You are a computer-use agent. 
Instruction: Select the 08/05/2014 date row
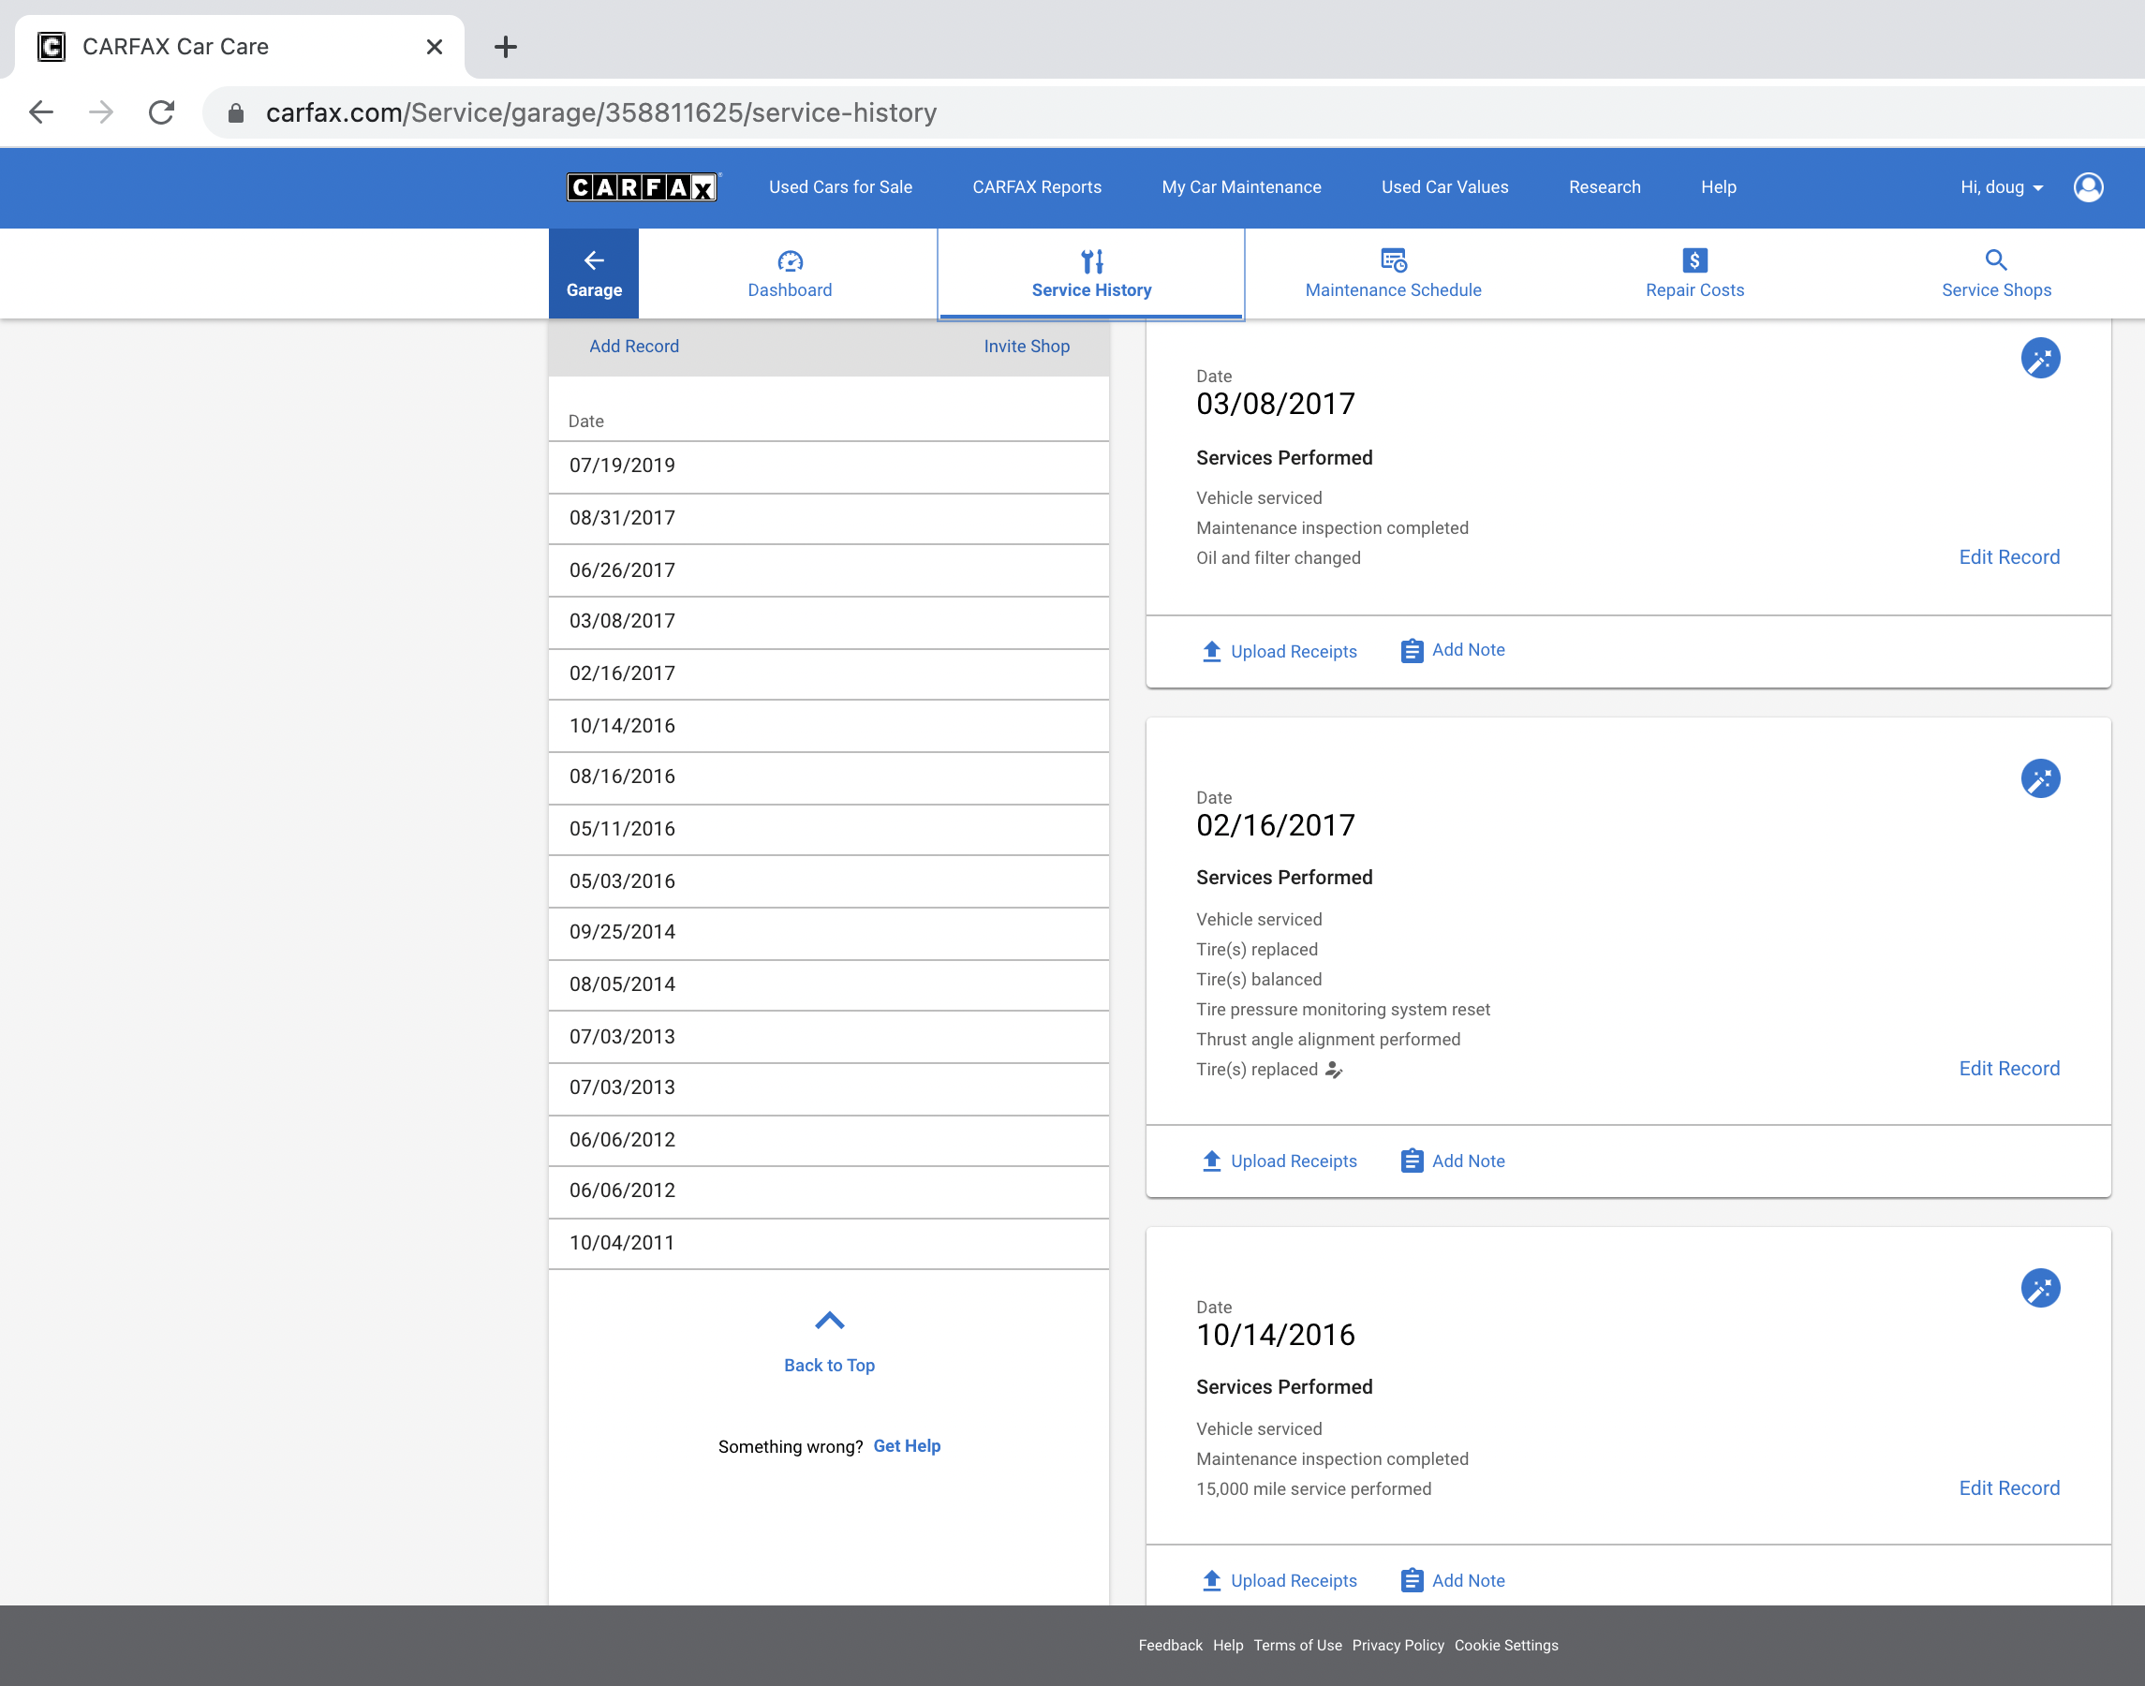coord(828,985)
